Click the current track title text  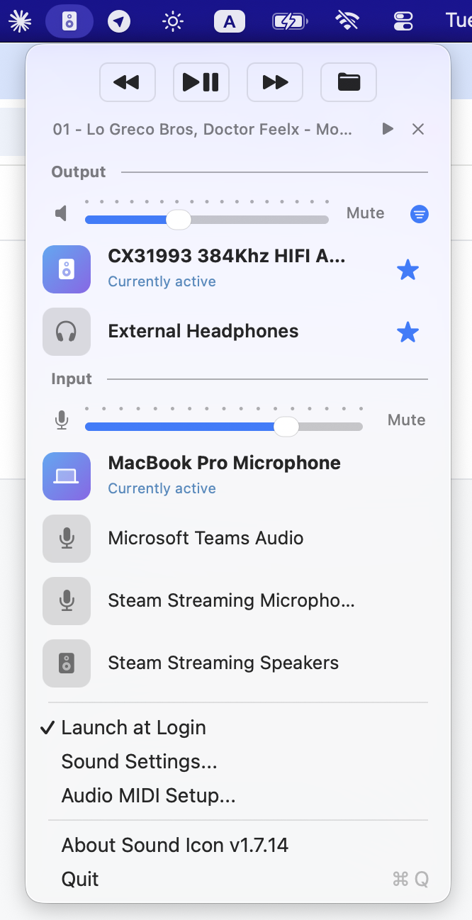[x=202, y=130]
